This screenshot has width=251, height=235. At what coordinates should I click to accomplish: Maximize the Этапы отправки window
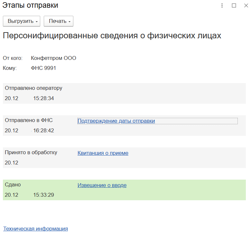pyautogui.click(x=234, y=5)
